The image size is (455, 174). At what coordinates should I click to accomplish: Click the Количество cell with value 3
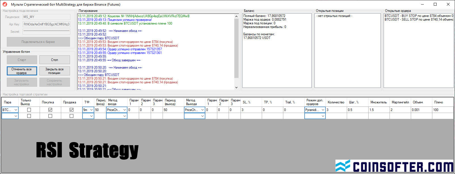click(336, 110)
